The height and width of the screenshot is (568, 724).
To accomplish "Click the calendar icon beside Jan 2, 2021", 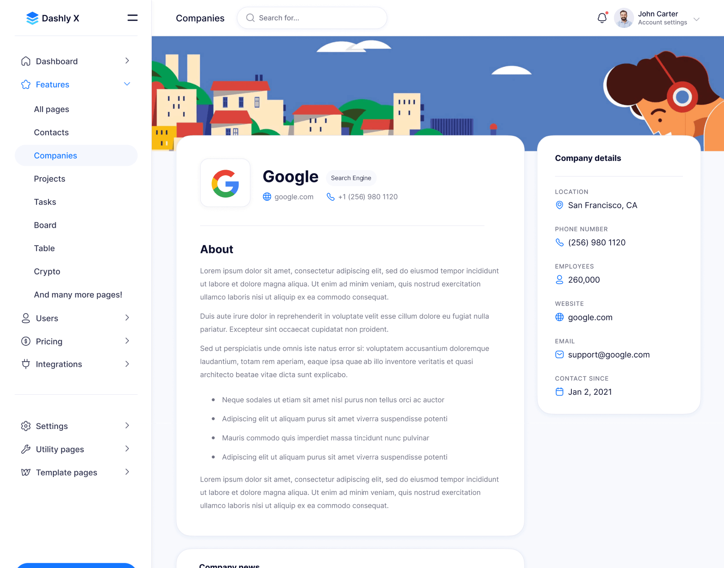I will point(559,392).
